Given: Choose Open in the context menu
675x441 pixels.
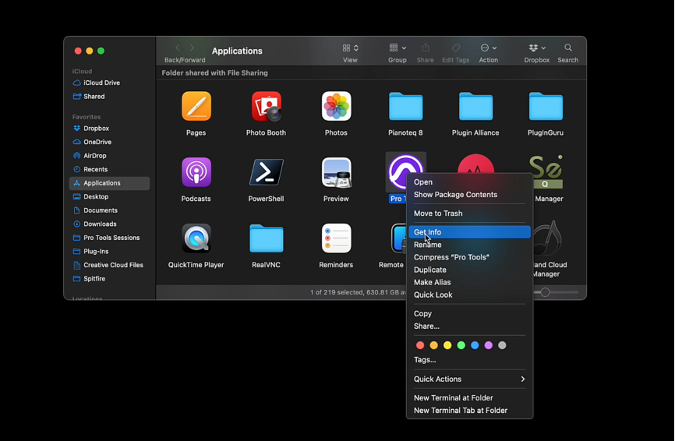Looking at the screenshot, I should coord(470,182).
